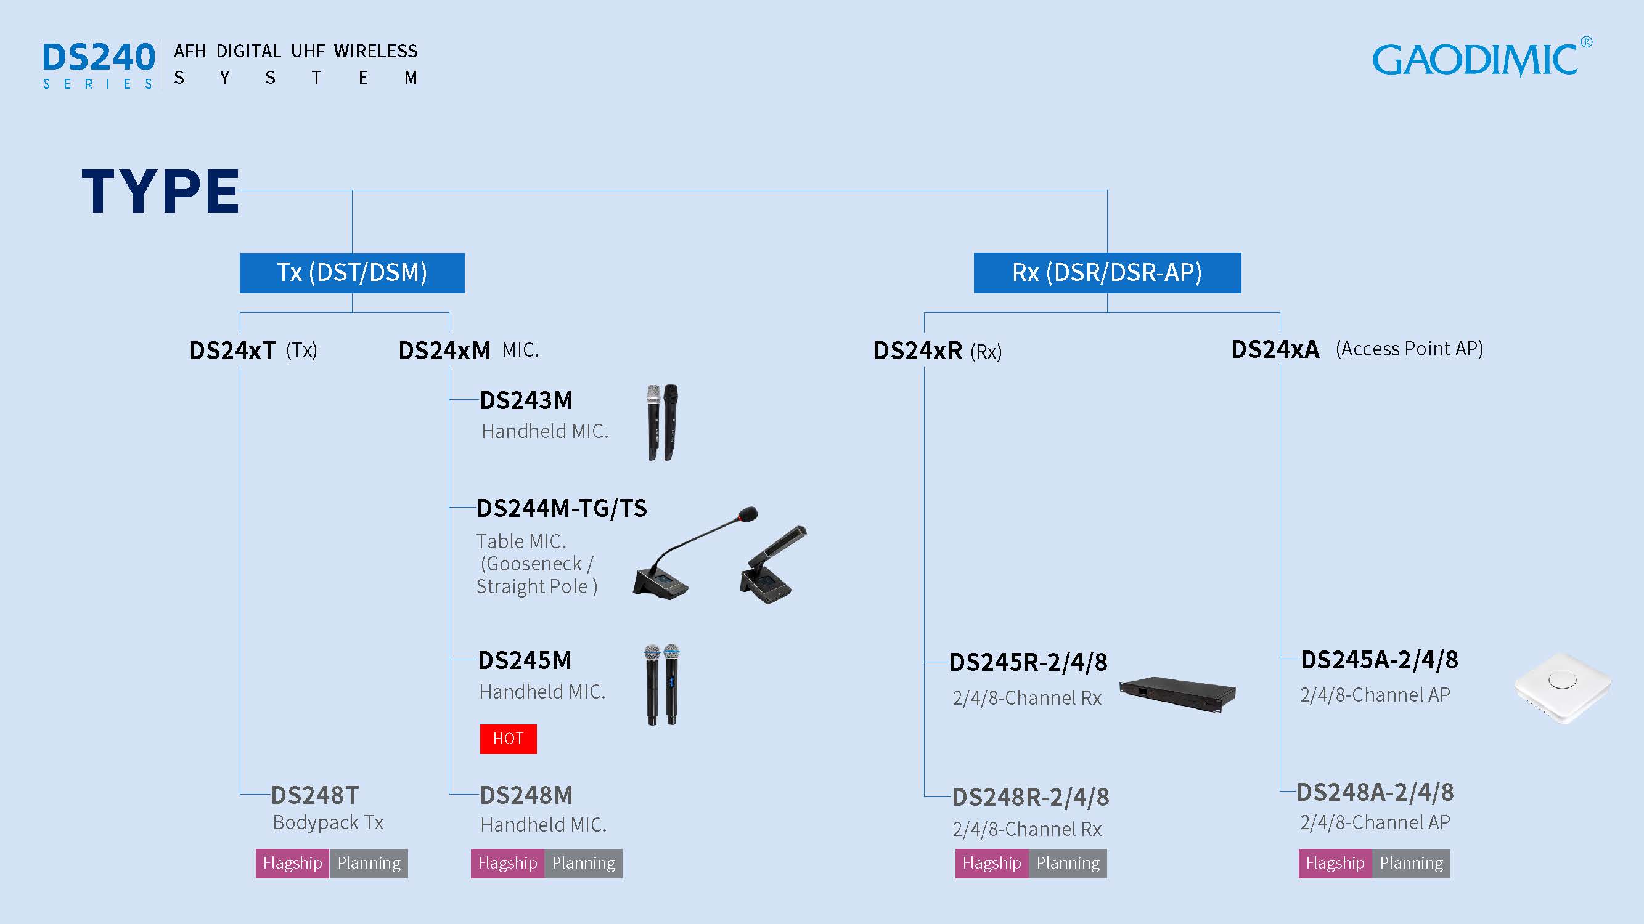Select the Rx (DSR/DSR-AP) blue box
Viewport: 1644px width, 924px height.
pyautogui.click(x=1106, y=273)
